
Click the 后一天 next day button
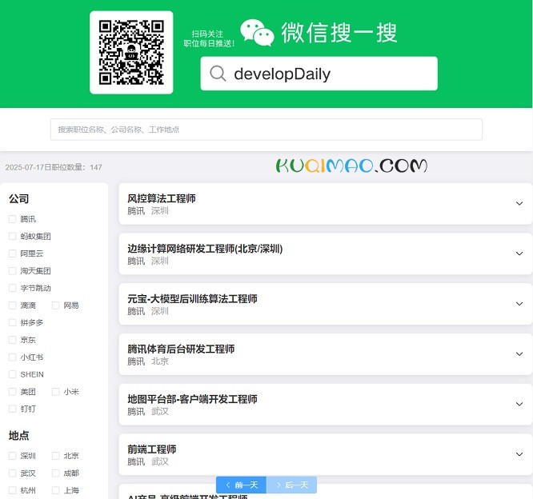click(x=291, y=485)
